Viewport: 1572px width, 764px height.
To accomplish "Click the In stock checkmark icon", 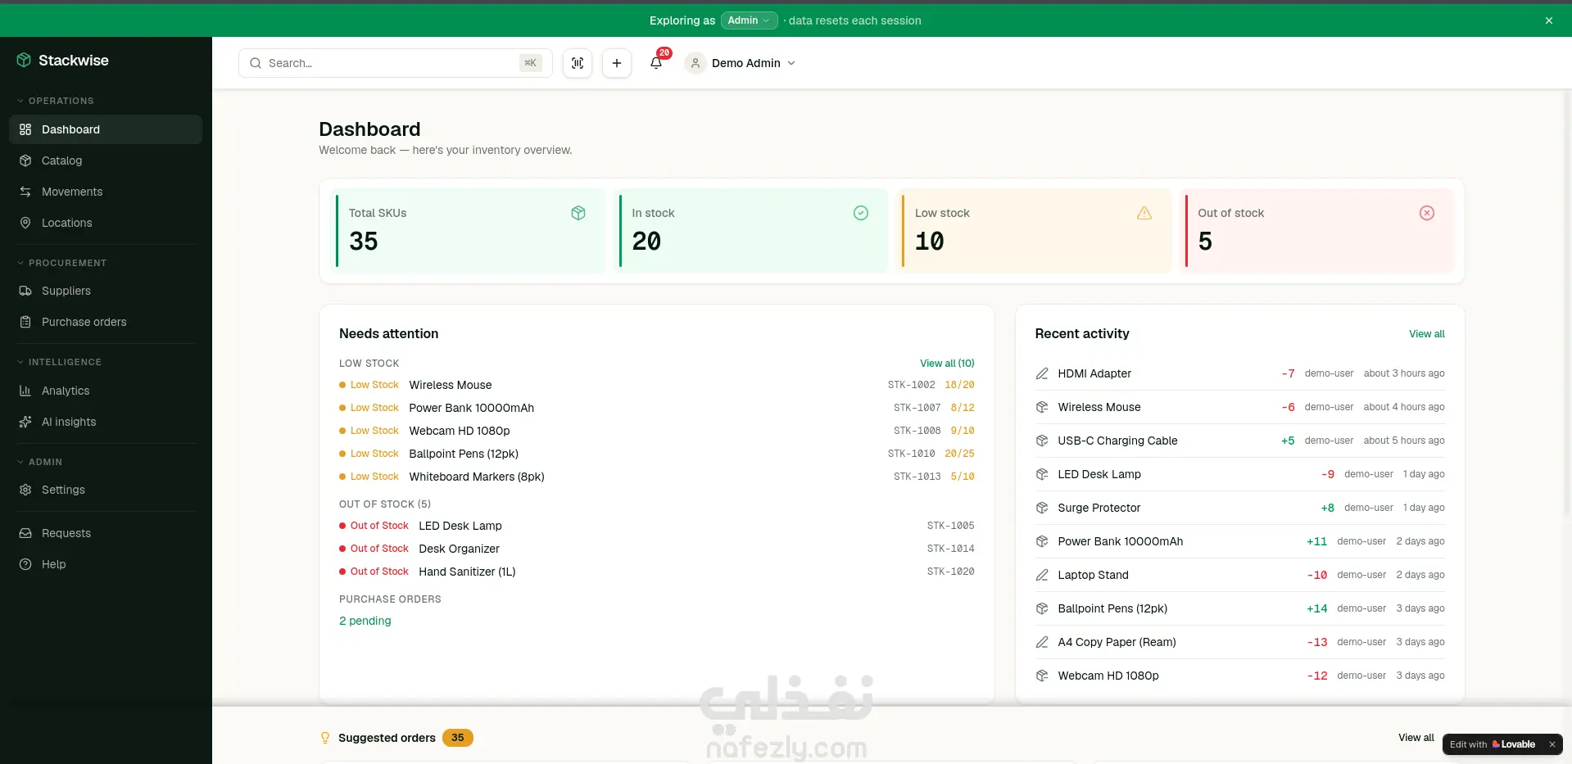I will click(x=861, y=213).
